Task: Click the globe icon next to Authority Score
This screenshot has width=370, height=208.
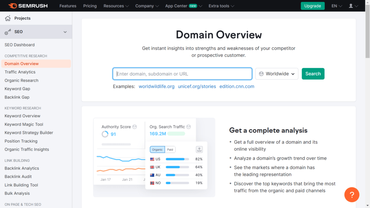Action: (134, 127)
